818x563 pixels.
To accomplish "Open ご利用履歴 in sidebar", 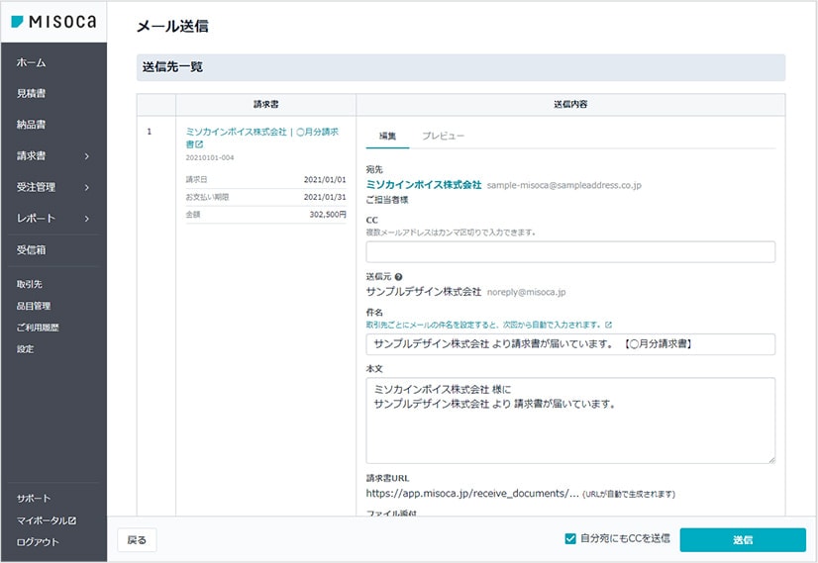I will (x=38, y=328).
